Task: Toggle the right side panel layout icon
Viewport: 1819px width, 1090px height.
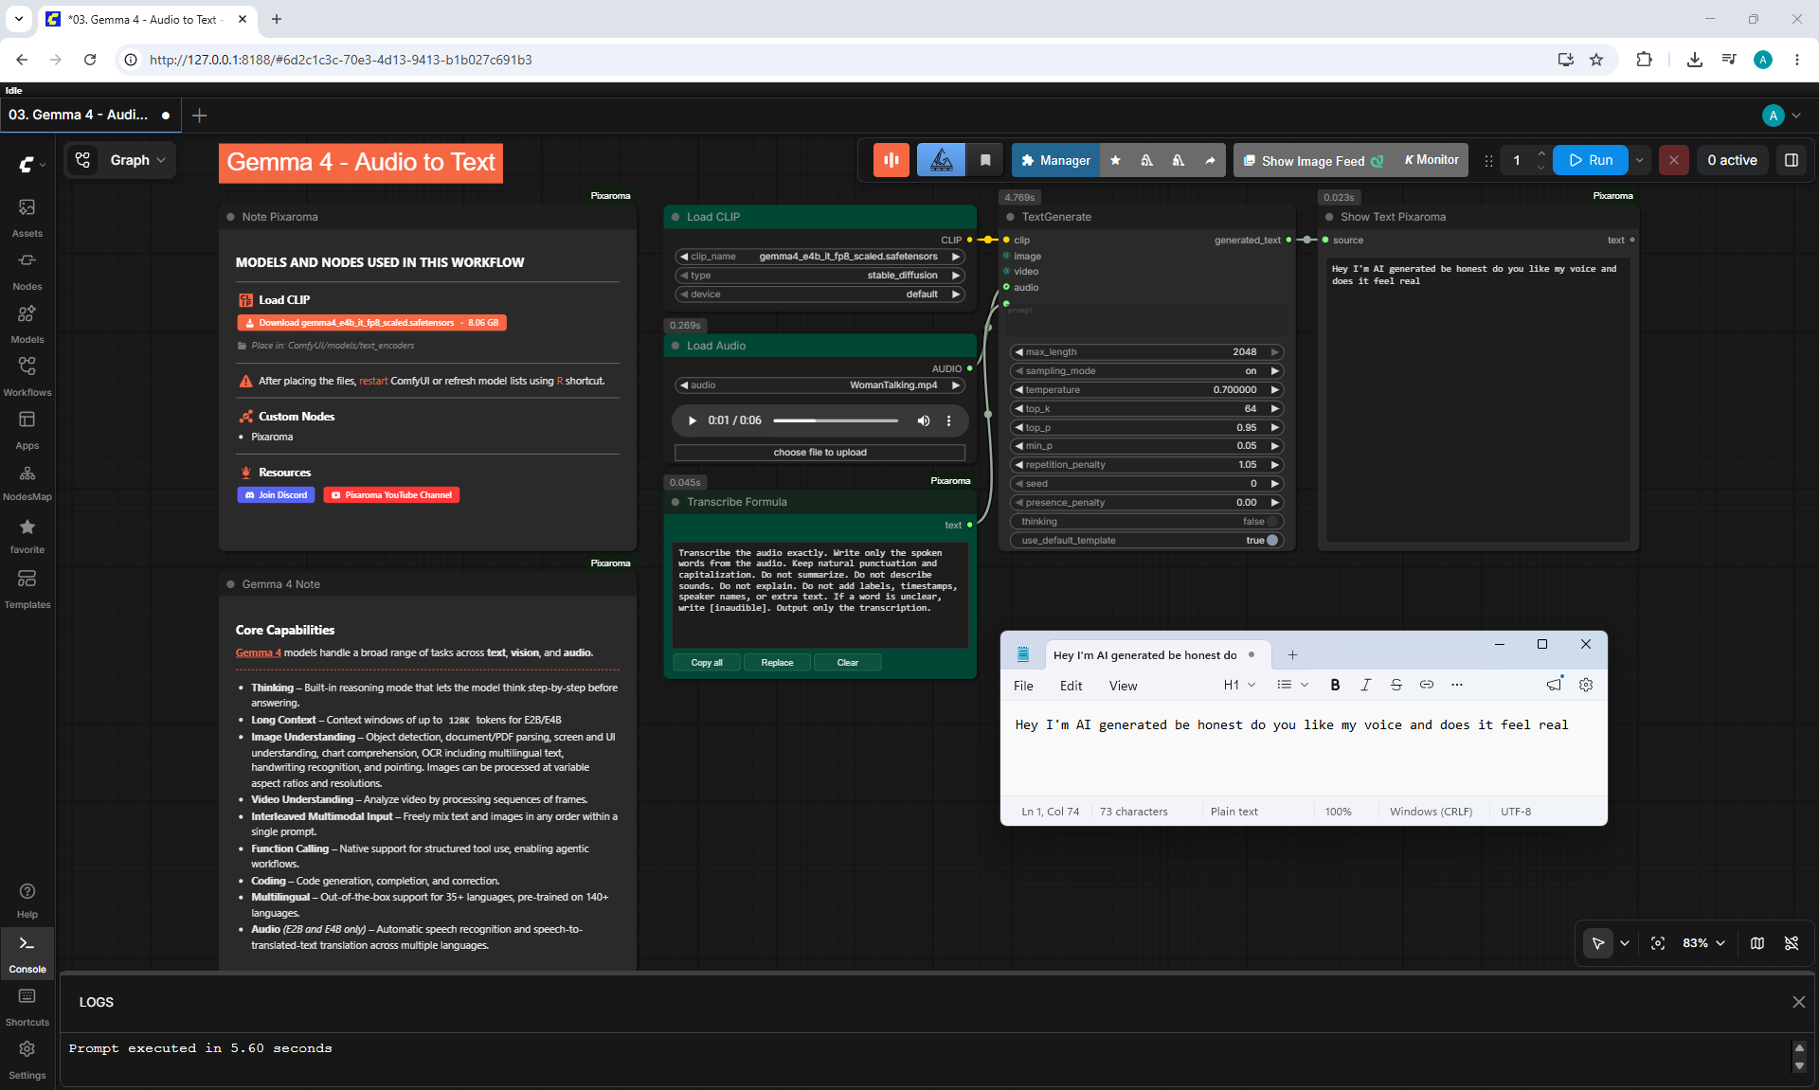Action: (x=1792, y=160)
